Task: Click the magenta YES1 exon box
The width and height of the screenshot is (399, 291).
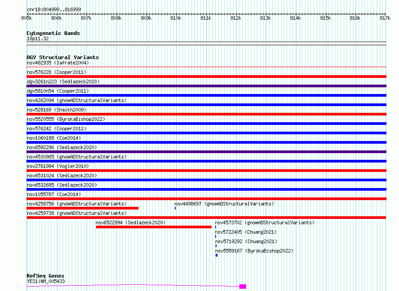Action: point(243,287)
